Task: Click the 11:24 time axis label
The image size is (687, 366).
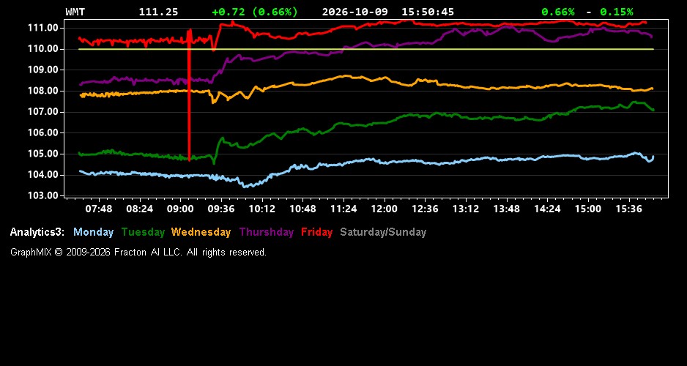Action: click(x=343, y=209)
